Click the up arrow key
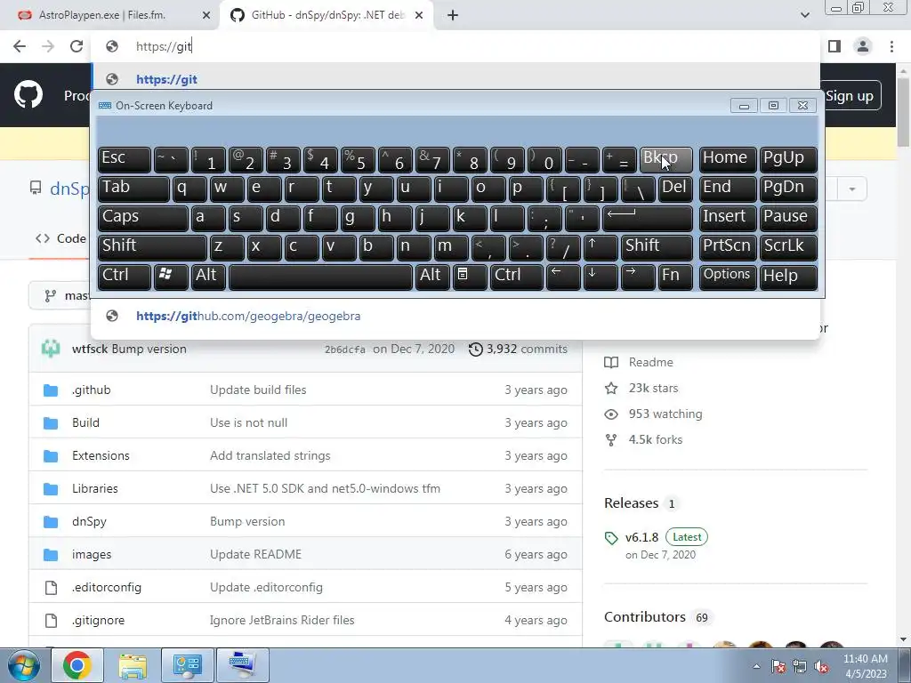Image resolution: width=911 pixels, height=683 pixels. click(x=601, y=247)
